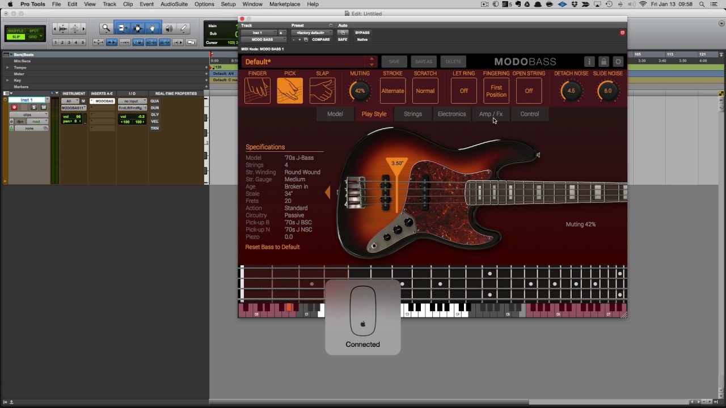Open the Inst 1 track selector in plugin header
This screenshot has width=726, height=408.
(x=259, y=33)
